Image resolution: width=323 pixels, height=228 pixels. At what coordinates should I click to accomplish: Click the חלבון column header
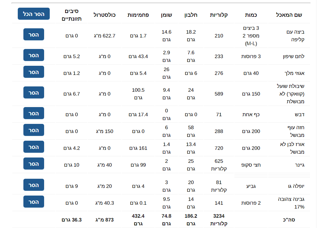(191, 15)
